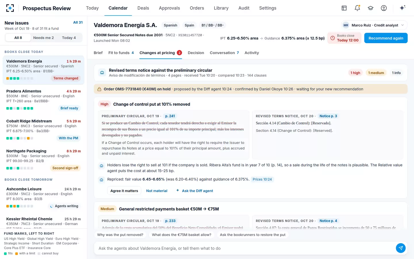Click the Recommend again button

click(x=386, y=38)
